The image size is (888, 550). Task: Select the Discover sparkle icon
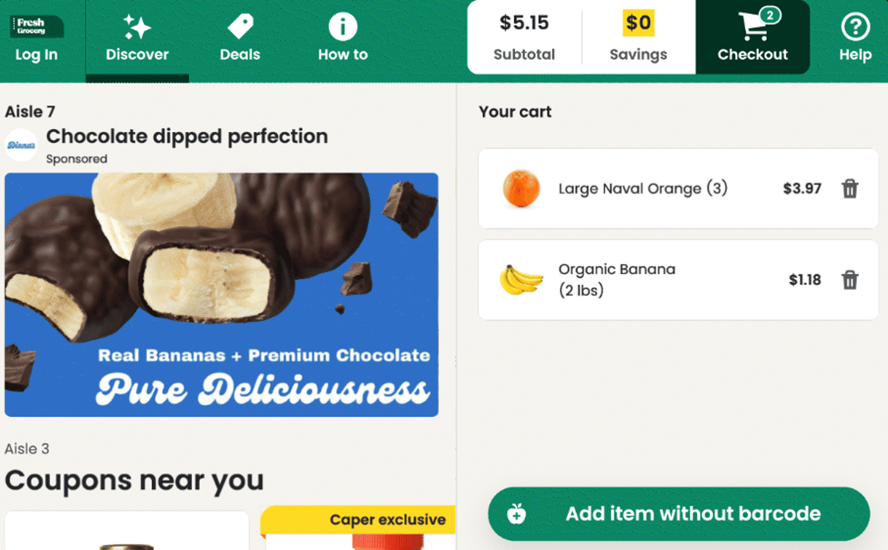pos(138,27)
